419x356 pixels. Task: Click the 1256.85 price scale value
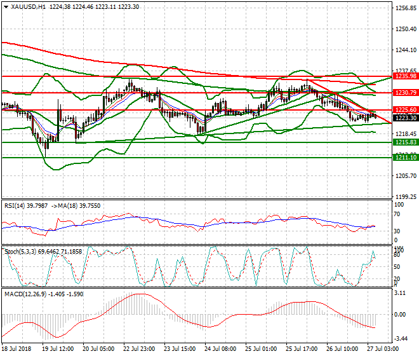click(406, 8)
